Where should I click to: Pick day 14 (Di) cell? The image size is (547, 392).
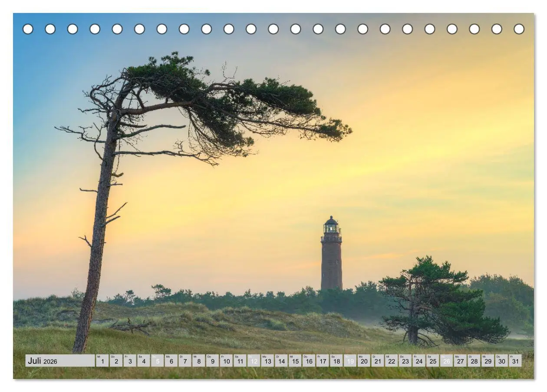(x=282, y=361)
